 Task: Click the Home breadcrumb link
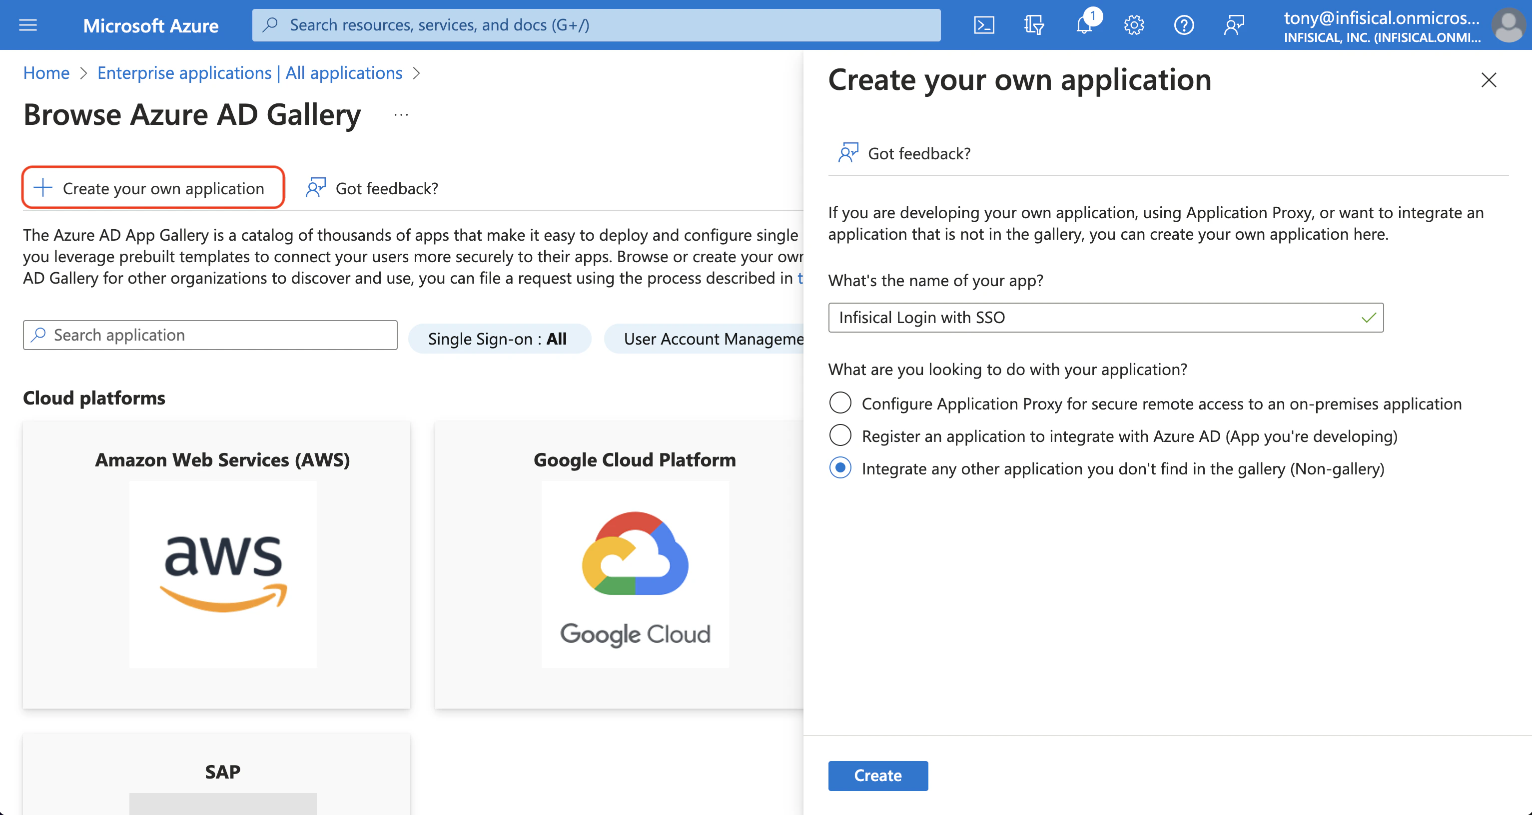[46, 72]
